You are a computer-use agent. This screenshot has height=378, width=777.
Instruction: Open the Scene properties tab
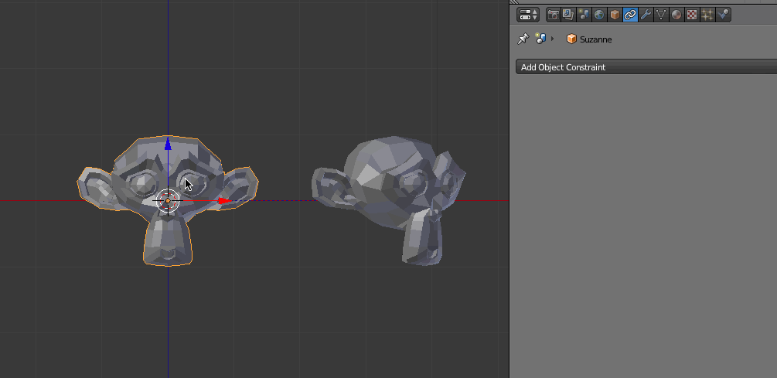[584, 15]
